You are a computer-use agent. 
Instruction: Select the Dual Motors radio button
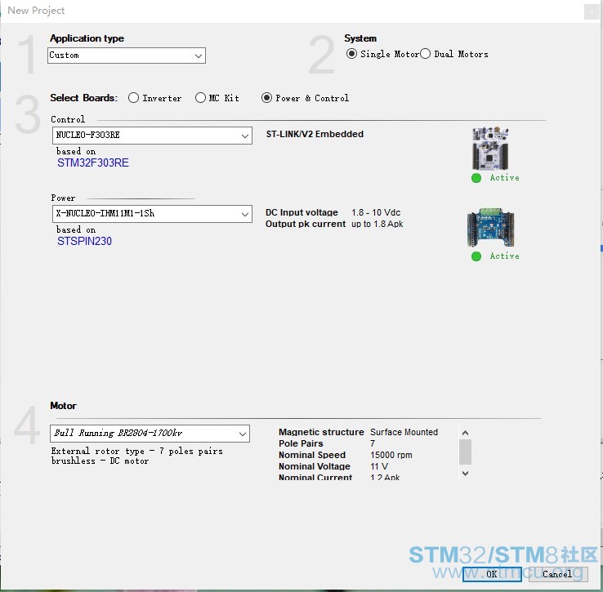click(425, 54)
